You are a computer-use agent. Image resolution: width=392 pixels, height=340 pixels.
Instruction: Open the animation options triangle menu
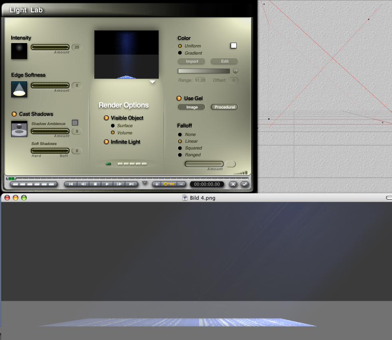(145, 183)
